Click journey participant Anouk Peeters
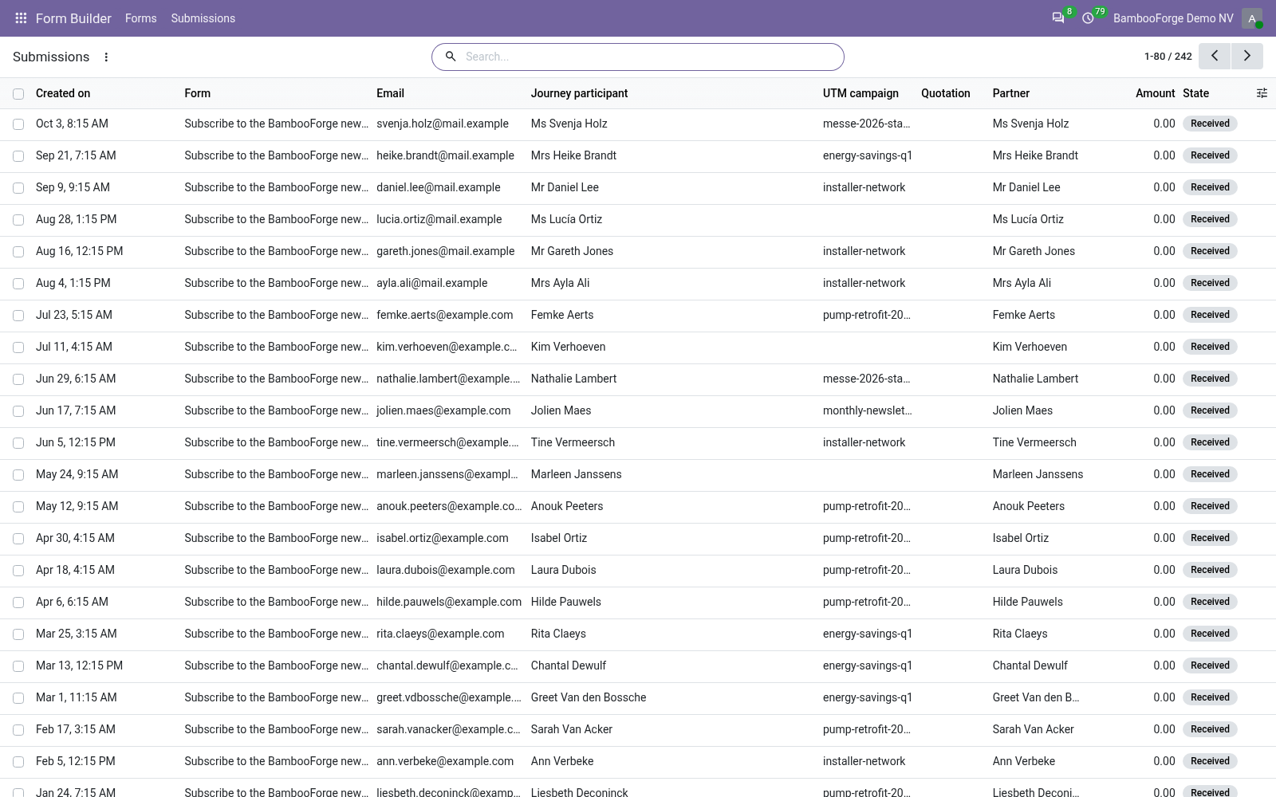 click(567, 506)
